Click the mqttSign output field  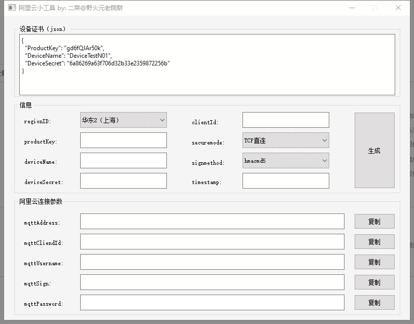(x=212, y=282)
